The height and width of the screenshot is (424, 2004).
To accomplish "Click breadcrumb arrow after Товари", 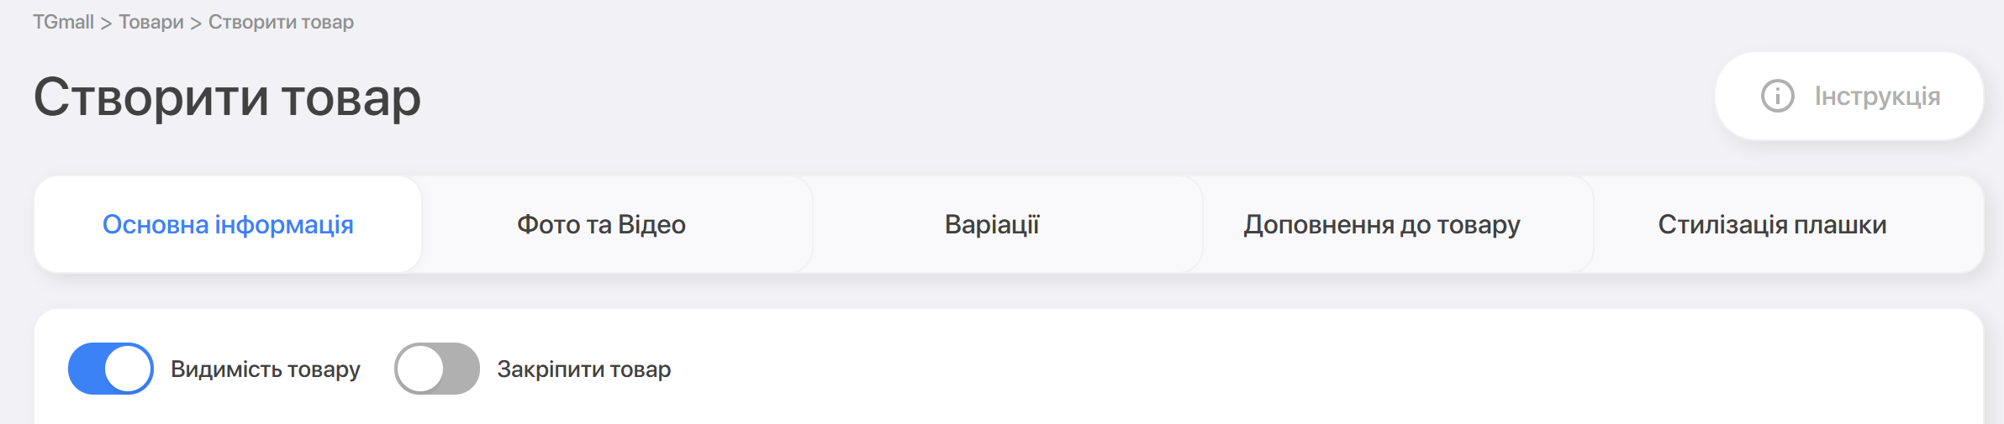I will point(196,23).
